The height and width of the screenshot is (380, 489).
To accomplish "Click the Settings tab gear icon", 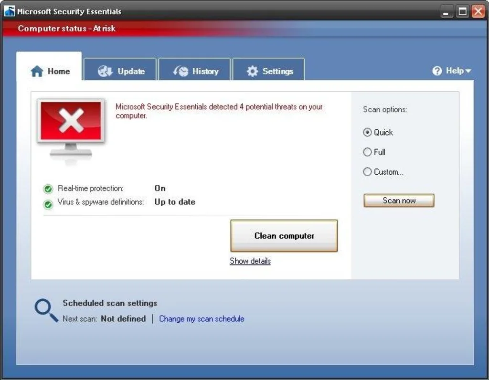I will (x=252, y=71).
